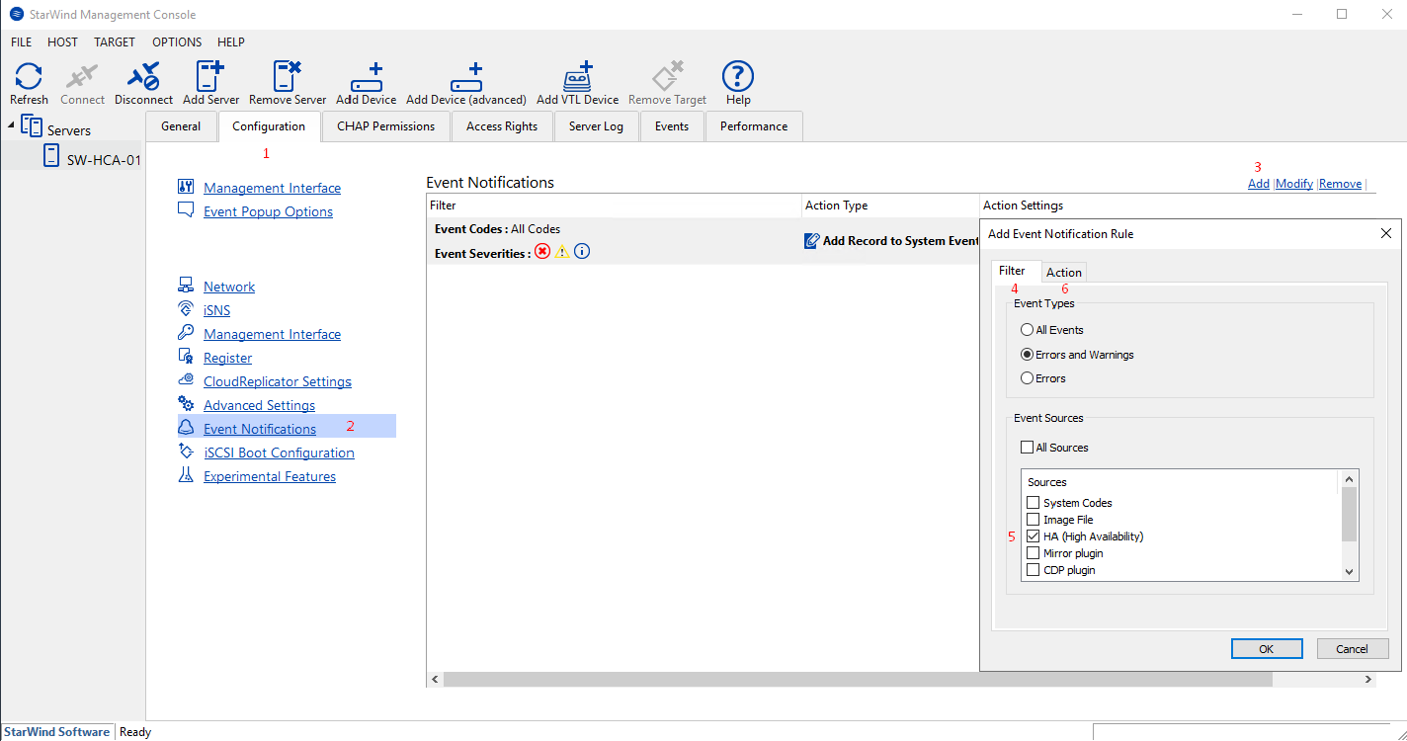Click the Servers tree node icon

33,126
